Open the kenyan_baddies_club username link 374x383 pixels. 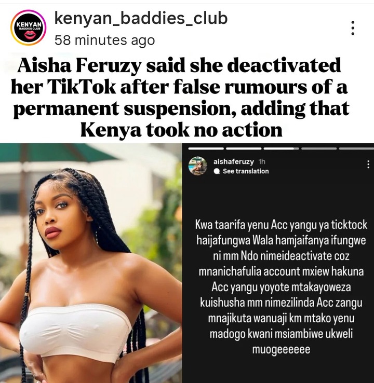point(141,19)
